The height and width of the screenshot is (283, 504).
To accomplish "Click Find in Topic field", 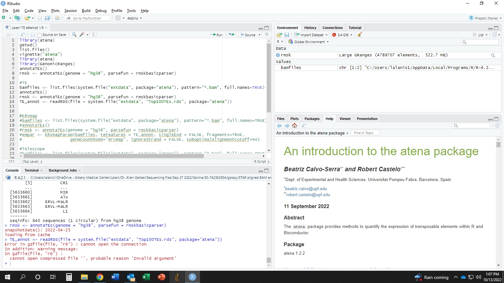I will coord(365,133).
